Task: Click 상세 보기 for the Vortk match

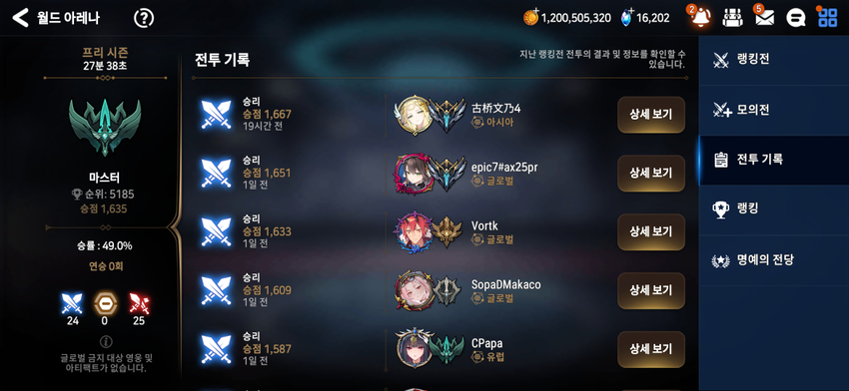Action: pyautogui.click(x=651, y=231)
